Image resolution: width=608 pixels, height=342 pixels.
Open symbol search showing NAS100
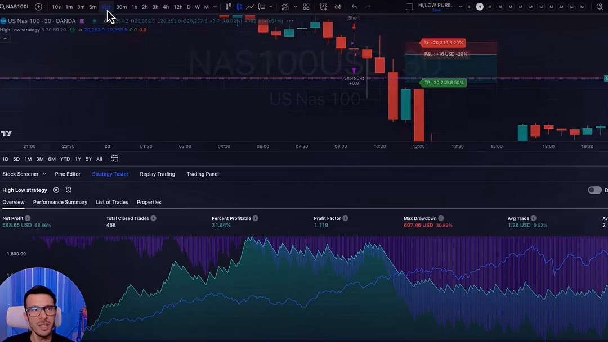(15, 7)
